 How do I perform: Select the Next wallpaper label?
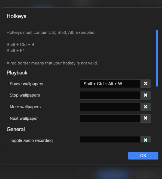(x=24, y=119)
